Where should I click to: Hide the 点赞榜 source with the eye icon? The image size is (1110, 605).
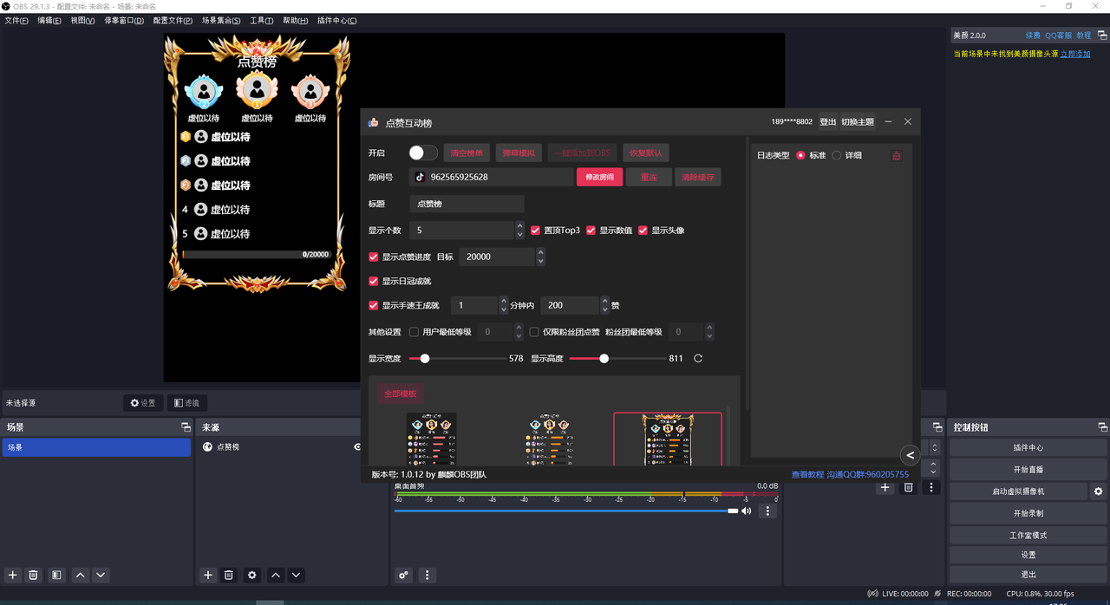pyautogui.click(x=357, y=447)
